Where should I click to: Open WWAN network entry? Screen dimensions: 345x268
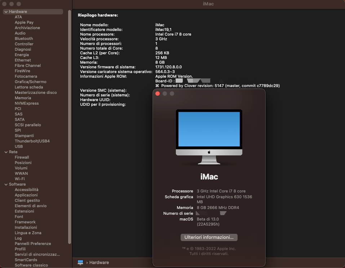coord(21,174)
